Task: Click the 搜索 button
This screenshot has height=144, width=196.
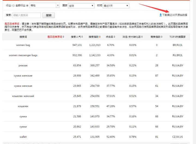Action: click(x=49, y=16)
